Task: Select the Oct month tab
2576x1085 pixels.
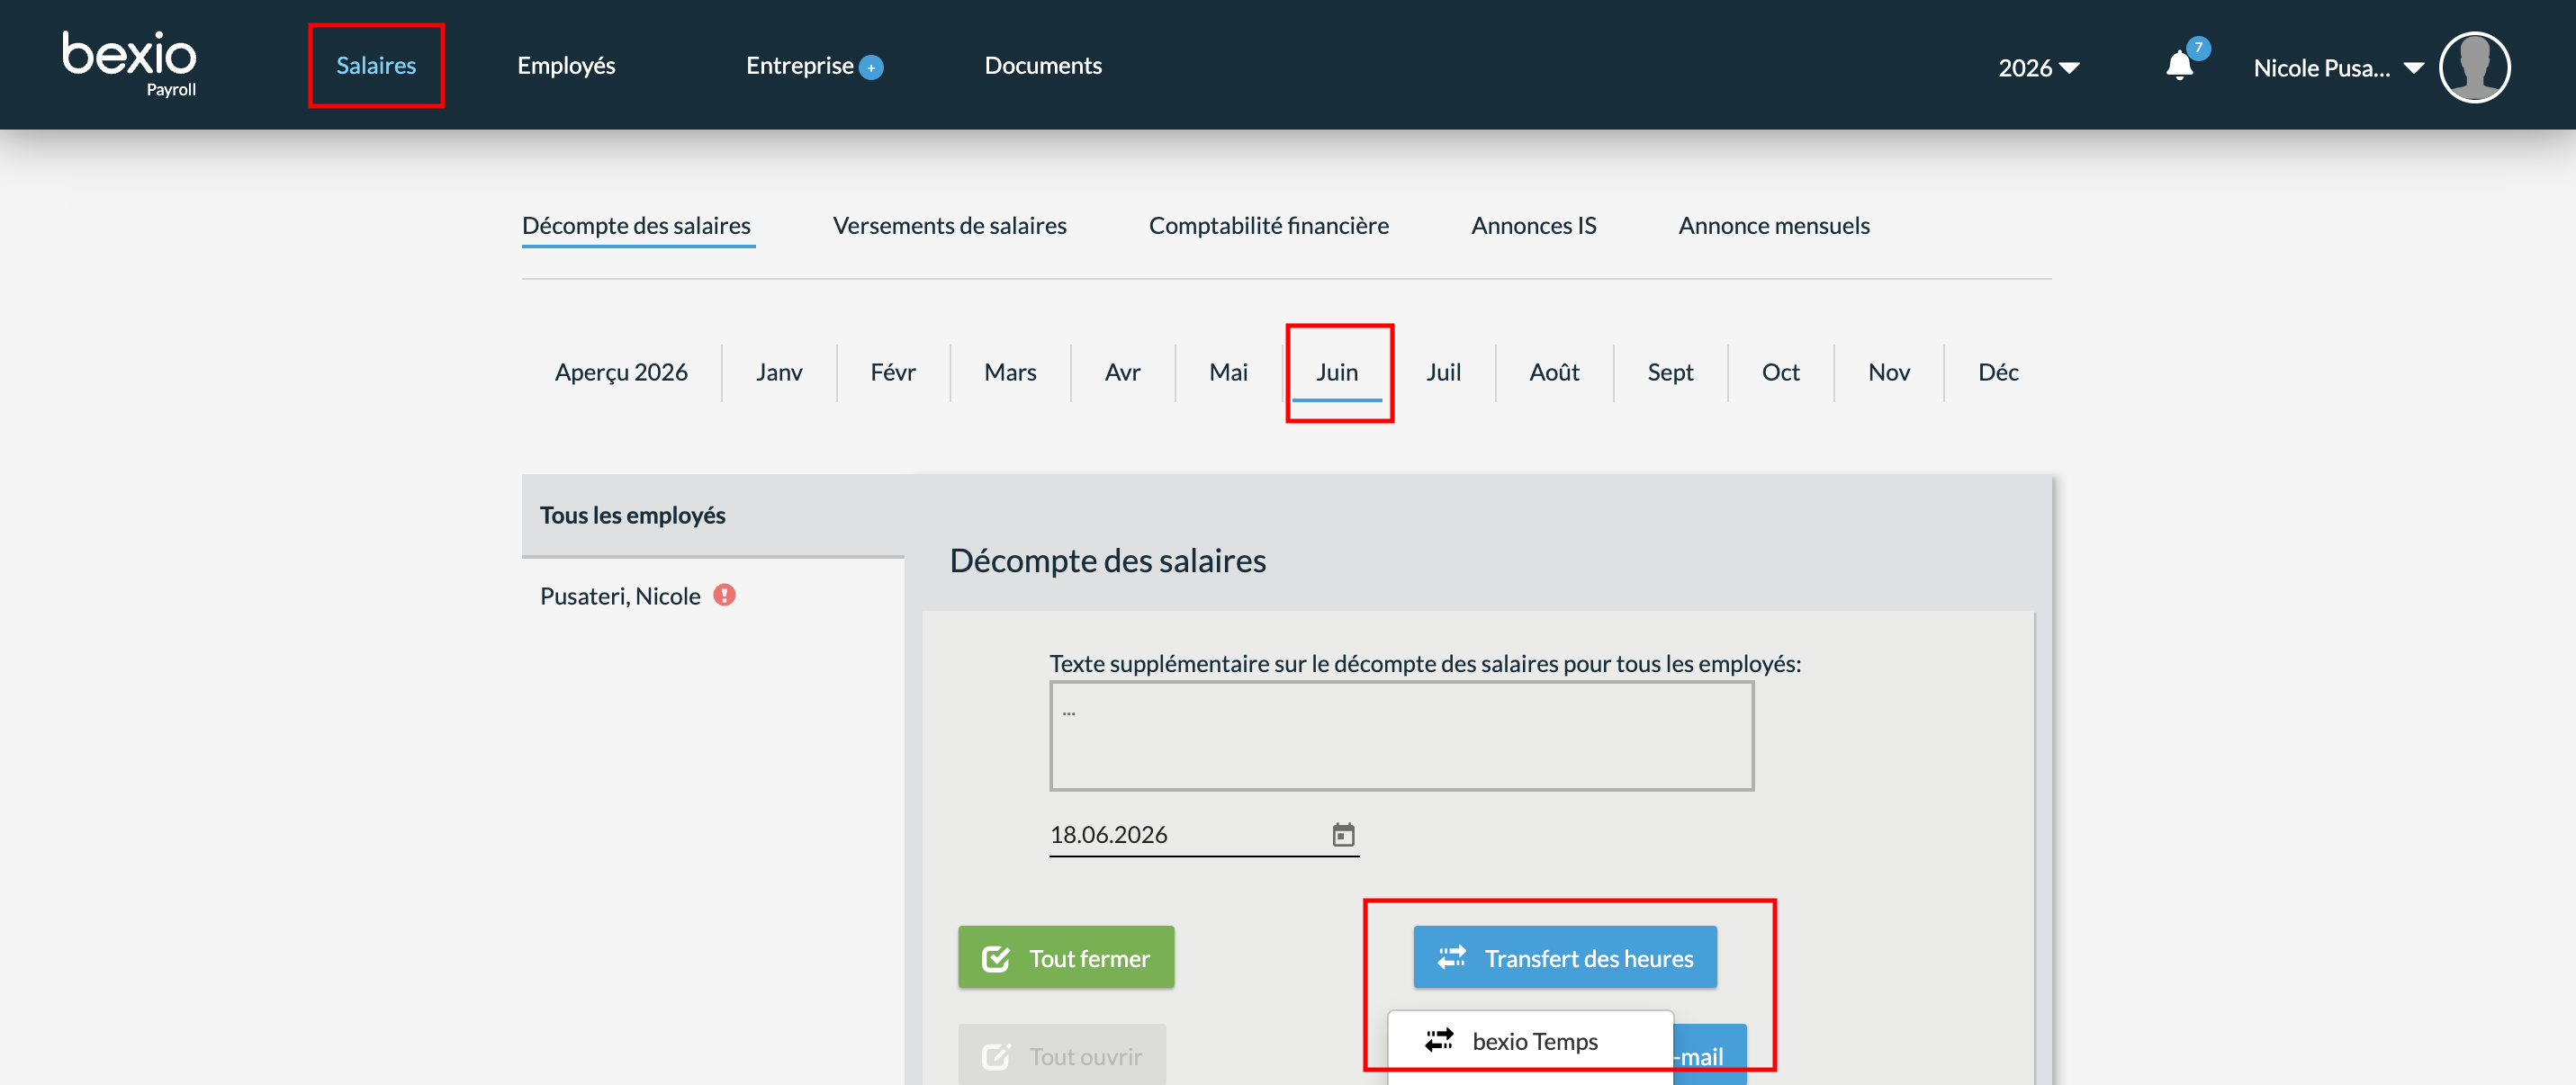Action: pyautogui.click(x=1780, y=372)
